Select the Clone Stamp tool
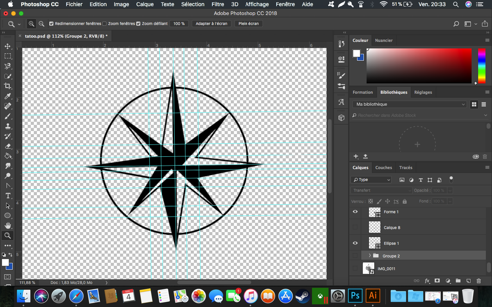Screen dimensions: 492x307 click(x=7, y=126)
